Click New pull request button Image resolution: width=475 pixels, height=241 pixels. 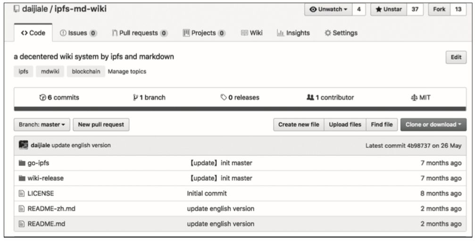tap(101, 125)
